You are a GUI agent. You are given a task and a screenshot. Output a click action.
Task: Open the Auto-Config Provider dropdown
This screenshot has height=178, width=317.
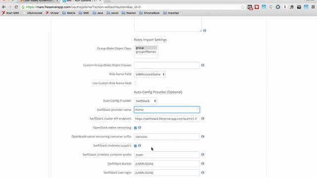coord(145,101)
